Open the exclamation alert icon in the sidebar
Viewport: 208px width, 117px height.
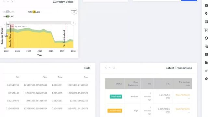coord(206,54)
